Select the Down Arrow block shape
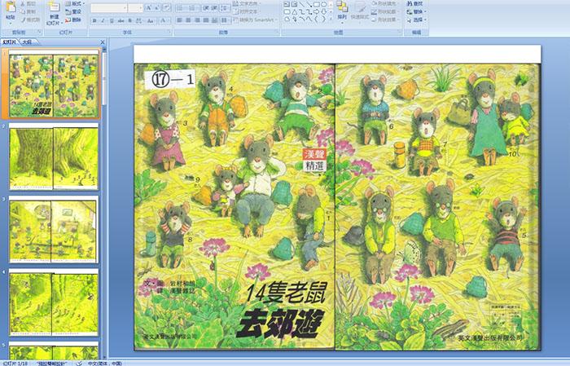 [x=324, y=12]
